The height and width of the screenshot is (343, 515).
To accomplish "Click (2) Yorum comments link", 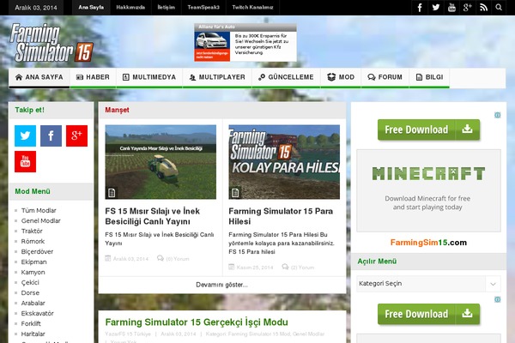I will 302,268.
